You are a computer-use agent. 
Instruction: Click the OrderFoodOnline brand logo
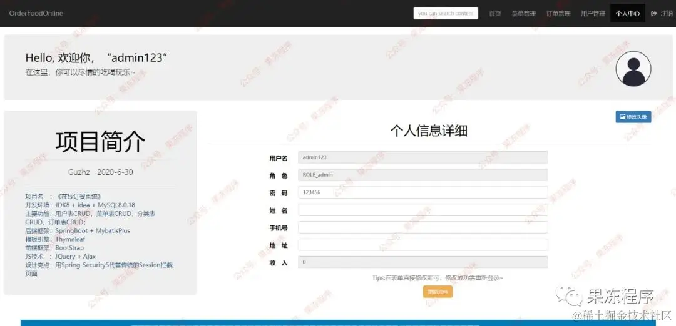pos(36,13)
